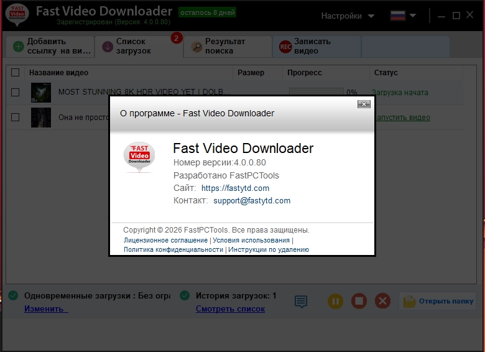This screenshot has height=352, width=485.
Task: Click the purple download list icon
Action: (108, 47)
